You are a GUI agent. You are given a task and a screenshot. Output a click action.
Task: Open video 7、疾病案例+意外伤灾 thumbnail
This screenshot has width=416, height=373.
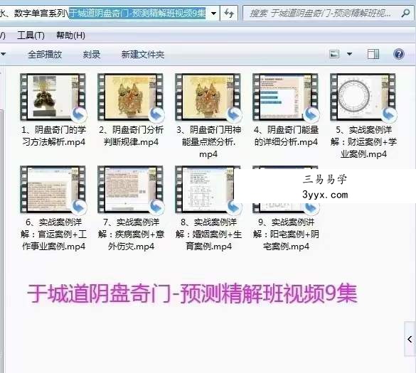click(131, 189)
